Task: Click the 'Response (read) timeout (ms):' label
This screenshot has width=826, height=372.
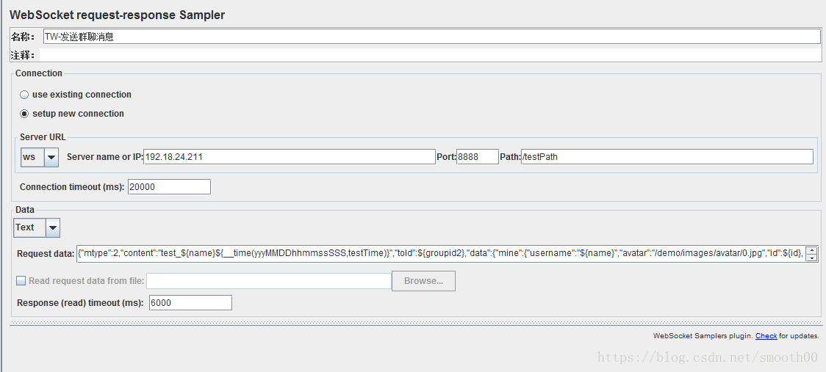Action: click(80, 303)
